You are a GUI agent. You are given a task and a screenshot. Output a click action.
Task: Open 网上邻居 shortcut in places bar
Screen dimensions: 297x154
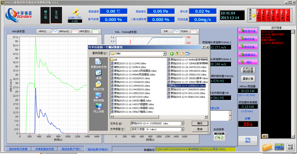pyautogui.click(x=99, y=108)
